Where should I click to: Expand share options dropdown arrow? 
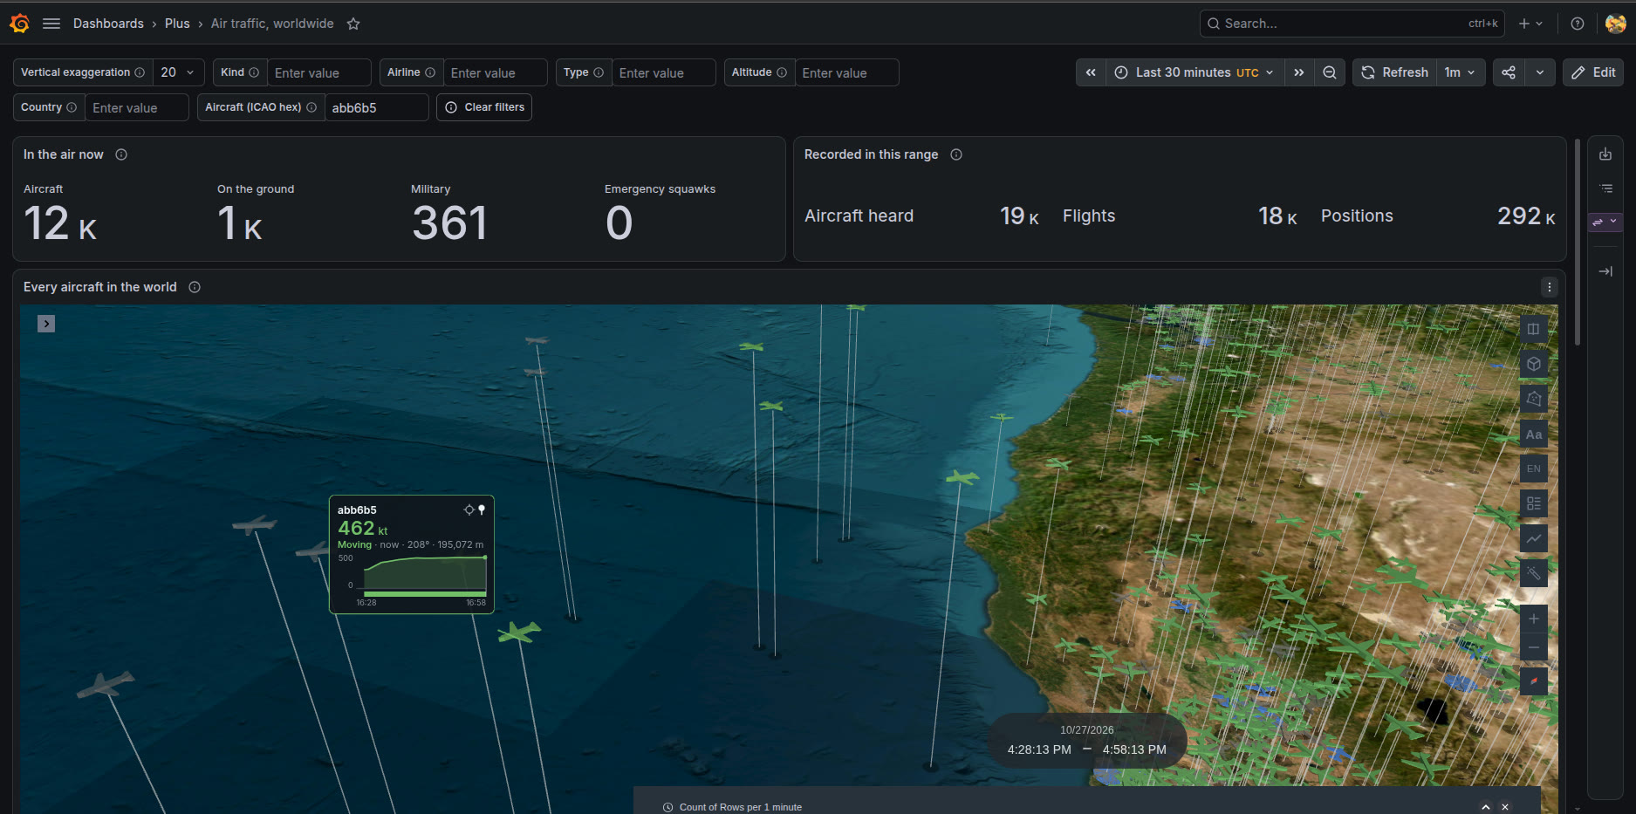point(1540,72)
